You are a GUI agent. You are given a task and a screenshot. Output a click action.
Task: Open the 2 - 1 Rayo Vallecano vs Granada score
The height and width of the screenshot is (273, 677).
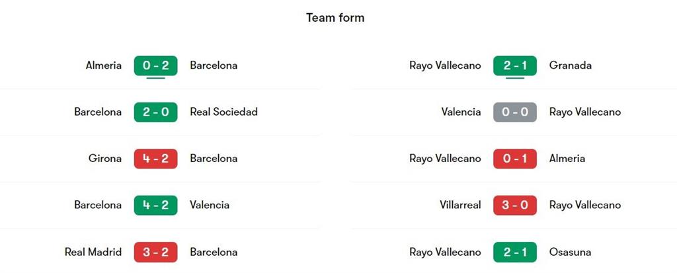click(515, 65)
